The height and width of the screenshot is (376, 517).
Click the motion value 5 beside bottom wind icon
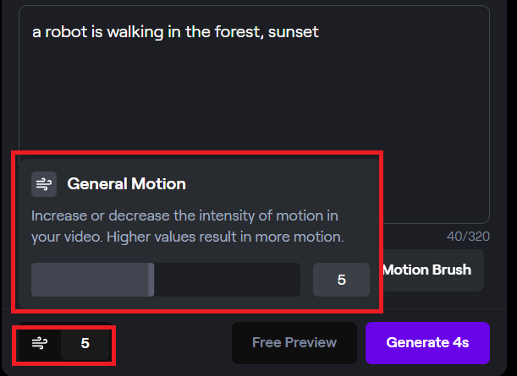85,343
